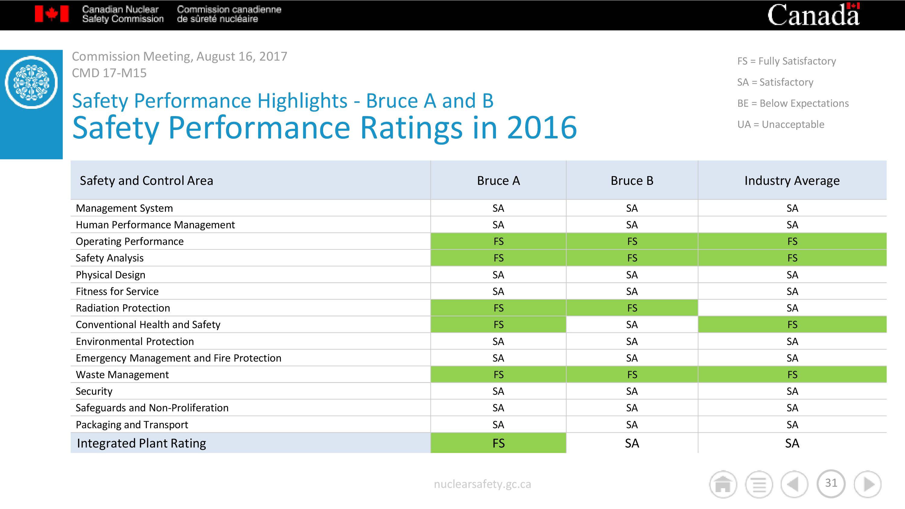Click Bruce B SA cell for Environmental Protection
Viewport: 905px width, 509px height.
[x=632, y=341]
